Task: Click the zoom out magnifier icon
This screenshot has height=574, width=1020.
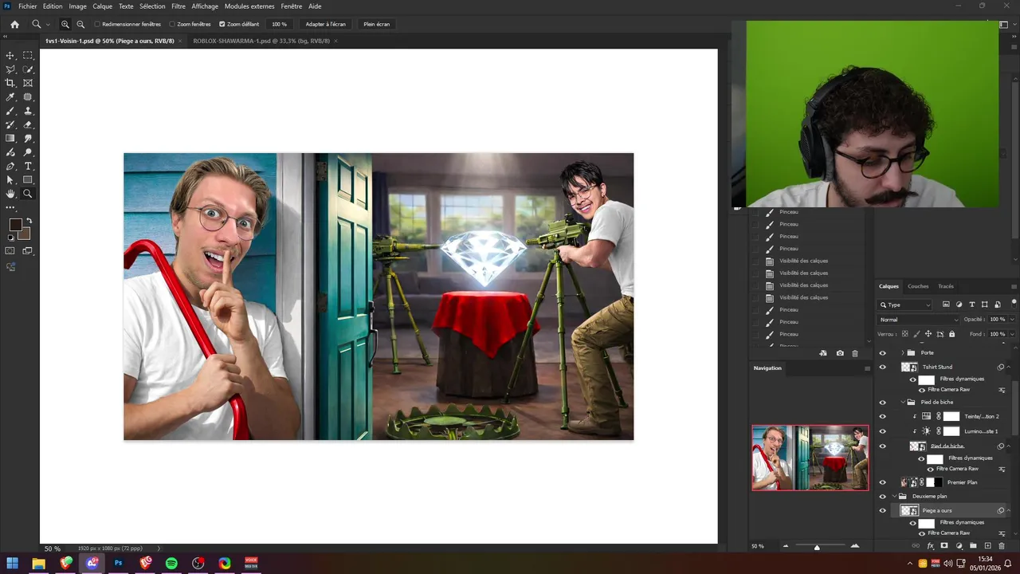Action: click(x=80, y=24)
